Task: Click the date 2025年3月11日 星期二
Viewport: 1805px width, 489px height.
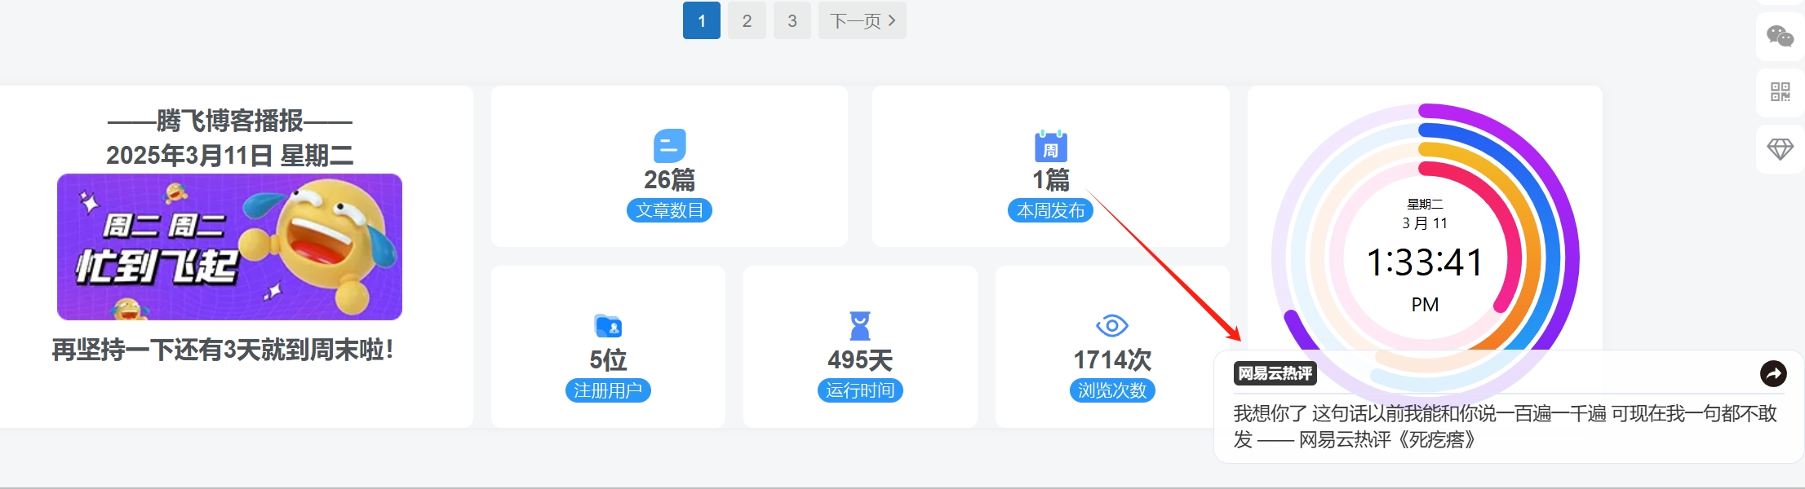Action: (229, 155)
